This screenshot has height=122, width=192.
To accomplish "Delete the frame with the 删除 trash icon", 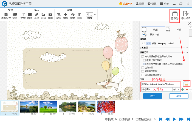I will (x=80, y=14).
